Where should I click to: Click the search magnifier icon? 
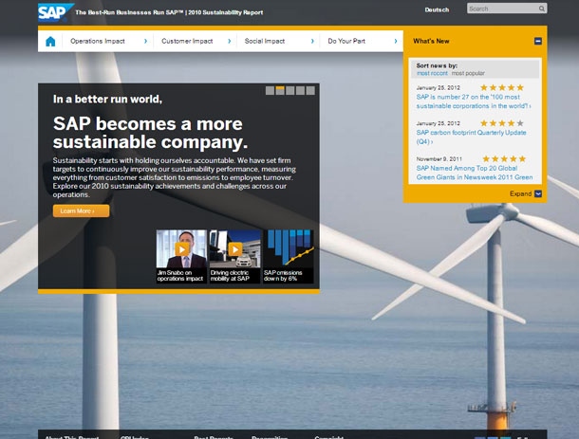[542, 9]
